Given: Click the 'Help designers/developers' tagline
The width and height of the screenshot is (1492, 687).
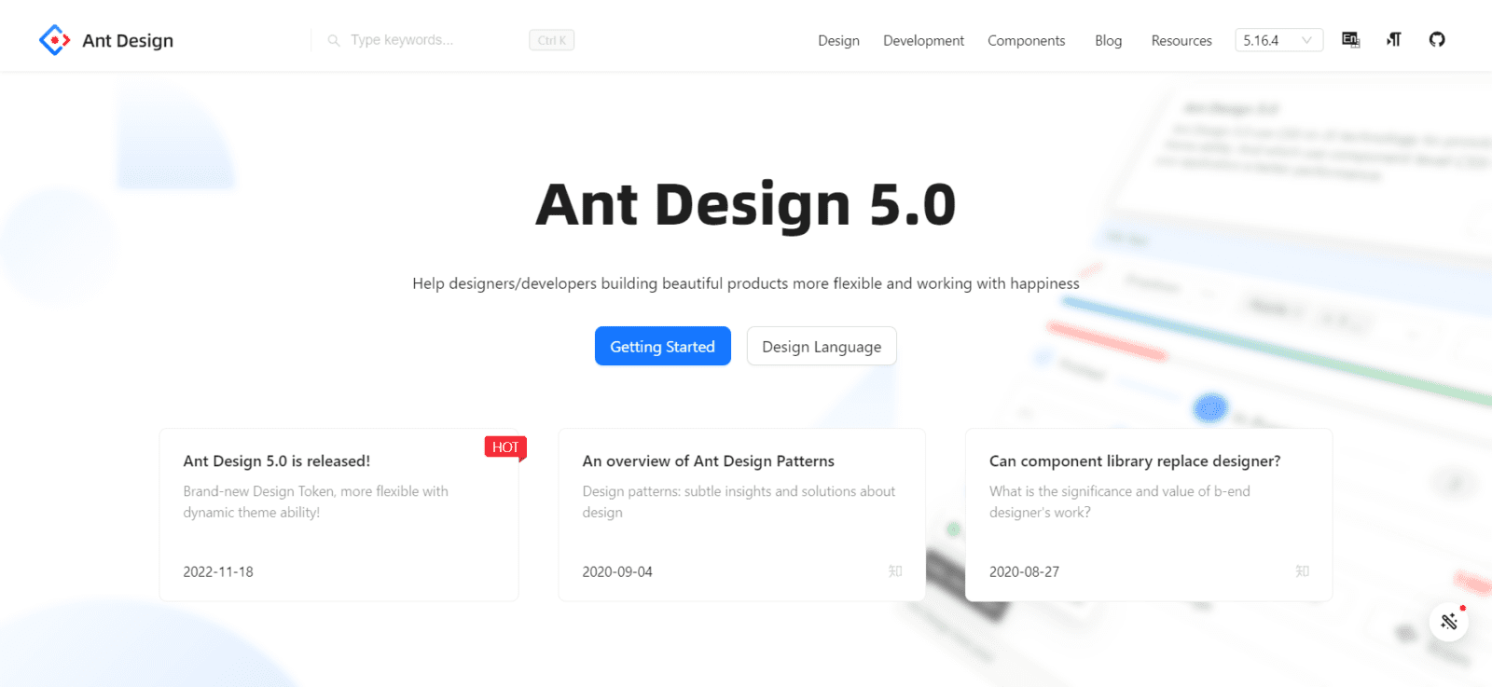Looking at the screenshot, I should (x=746, y=283).
